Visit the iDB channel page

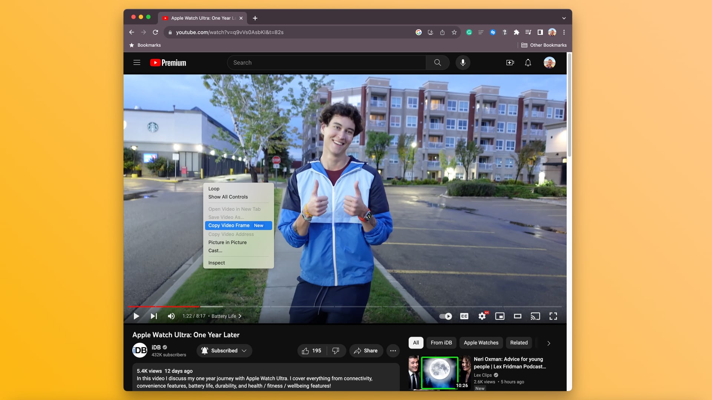pyautogui.click(x=139, y=350)
